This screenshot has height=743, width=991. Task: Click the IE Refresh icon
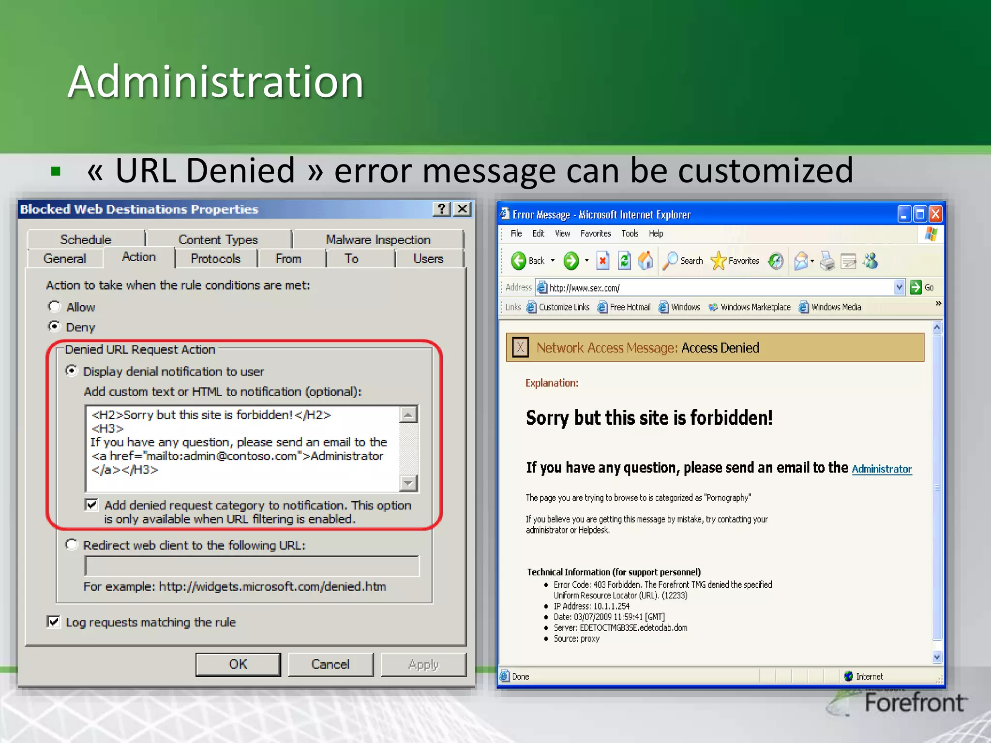[x=625, y=261]
